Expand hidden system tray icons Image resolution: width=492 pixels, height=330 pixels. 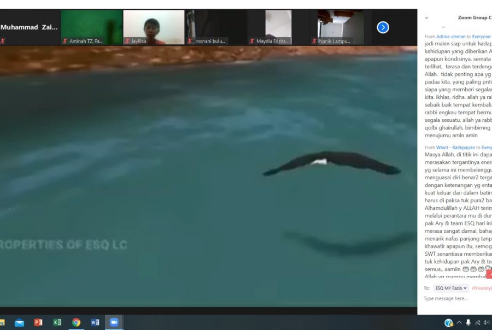coord(459,323)
